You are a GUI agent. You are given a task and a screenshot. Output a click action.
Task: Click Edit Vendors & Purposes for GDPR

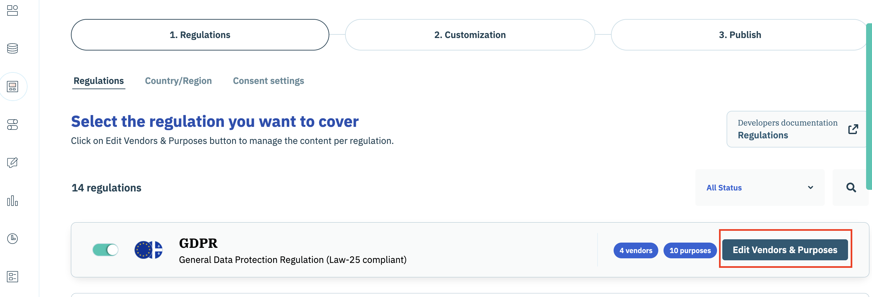tap(785, 250)
